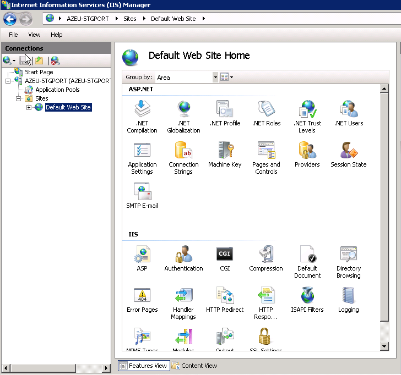
Task: Open Pages and Controls feature
Action: coord(266,158)
